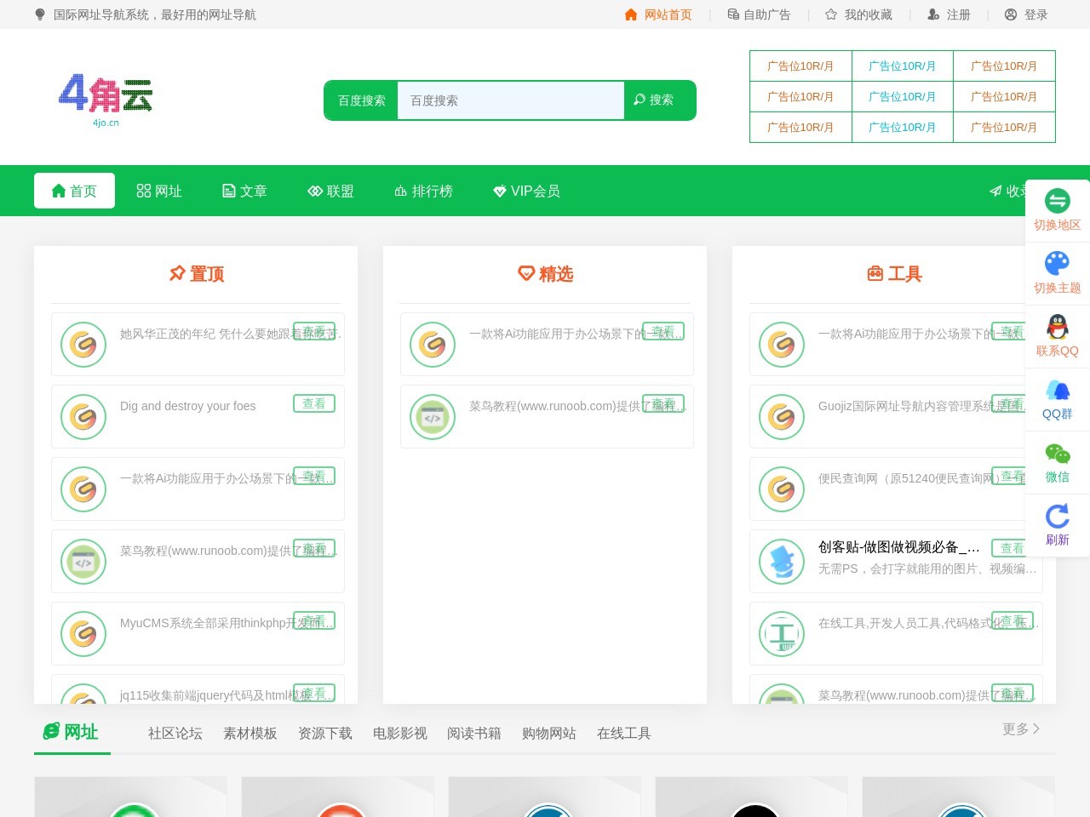Focus the 百度搜索 text input field
The image size is (1090, 817).
click(510, 100)
